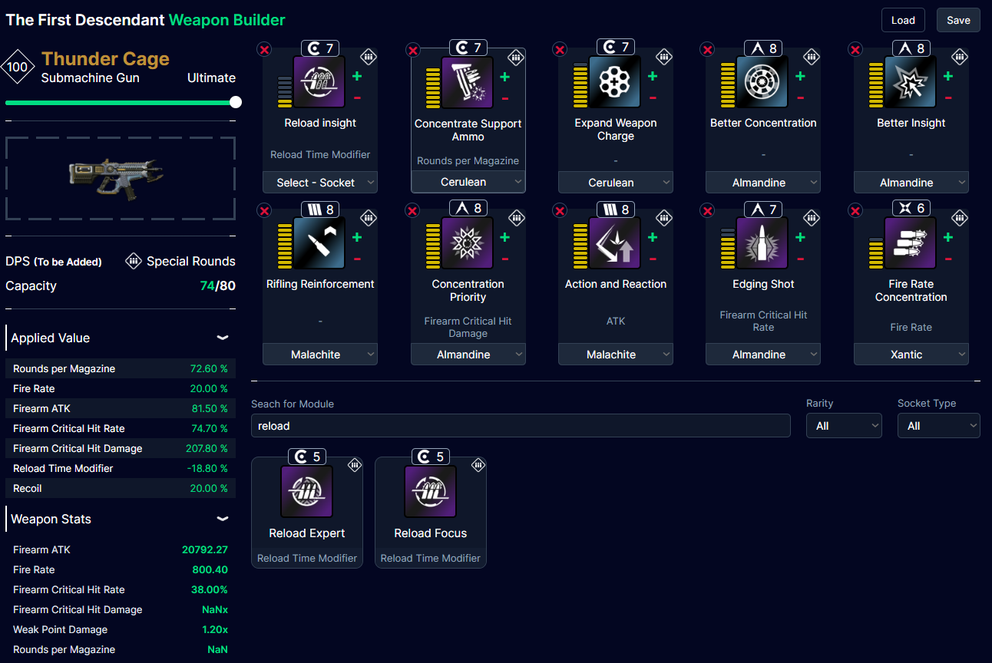This screenshot has height=663, width=992.
Task: Remove the Action and Reaction module
Action: point(560,211)
